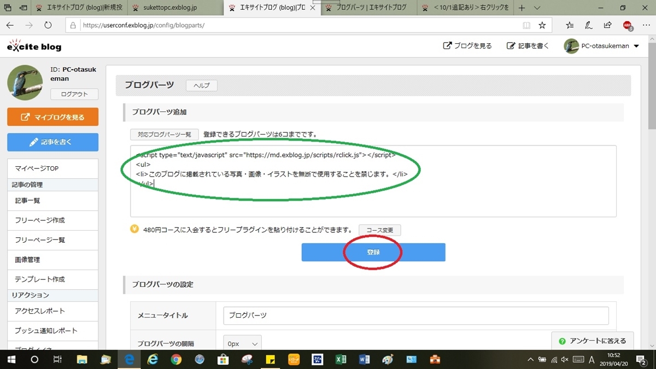Click the web notes pen icon
Image resolution: width=656 pixels, height=369 pixels.
click(x=589, y=25)
